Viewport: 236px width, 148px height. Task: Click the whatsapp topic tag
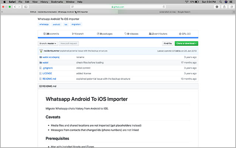44,24
